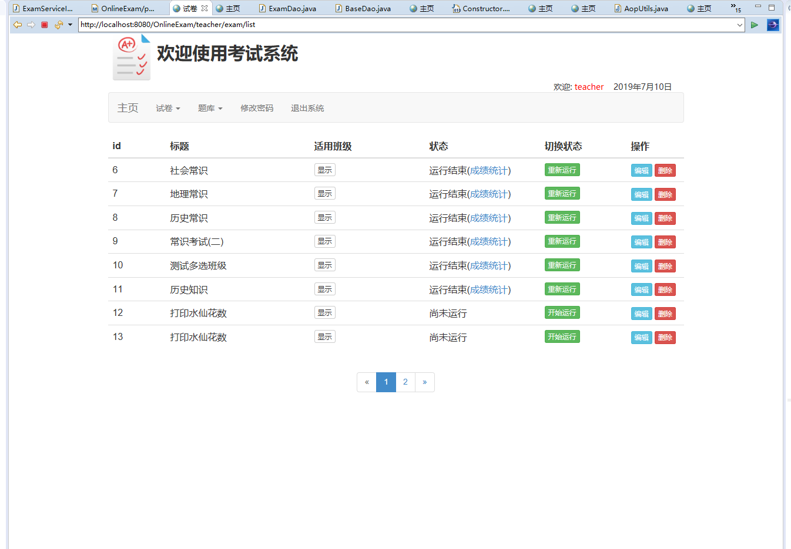Click the A+ exam system logo
This screenshot has width=791, height=549.
coord(131,57)
